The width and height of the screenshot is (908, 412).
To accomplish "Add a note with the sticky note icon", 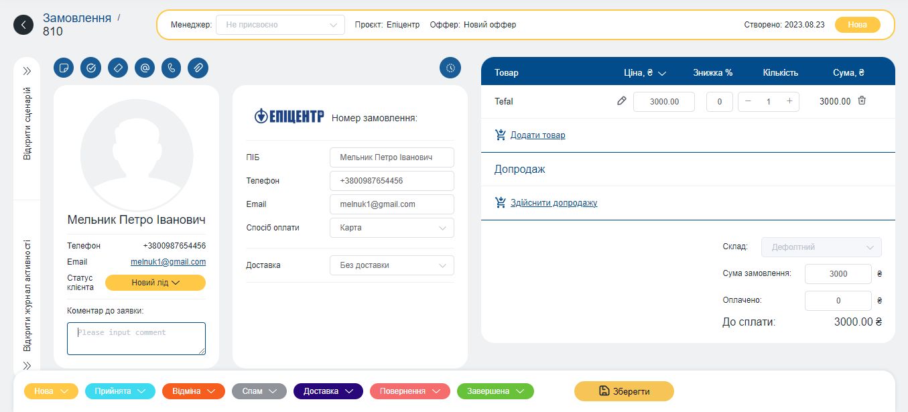I will pyautogui.click(x=64, y=68).
